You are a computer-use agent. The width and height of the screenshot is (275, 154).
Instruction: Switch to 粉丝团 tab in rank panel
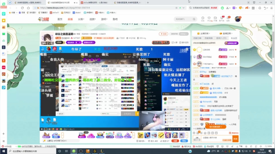[x=234, y=38]
